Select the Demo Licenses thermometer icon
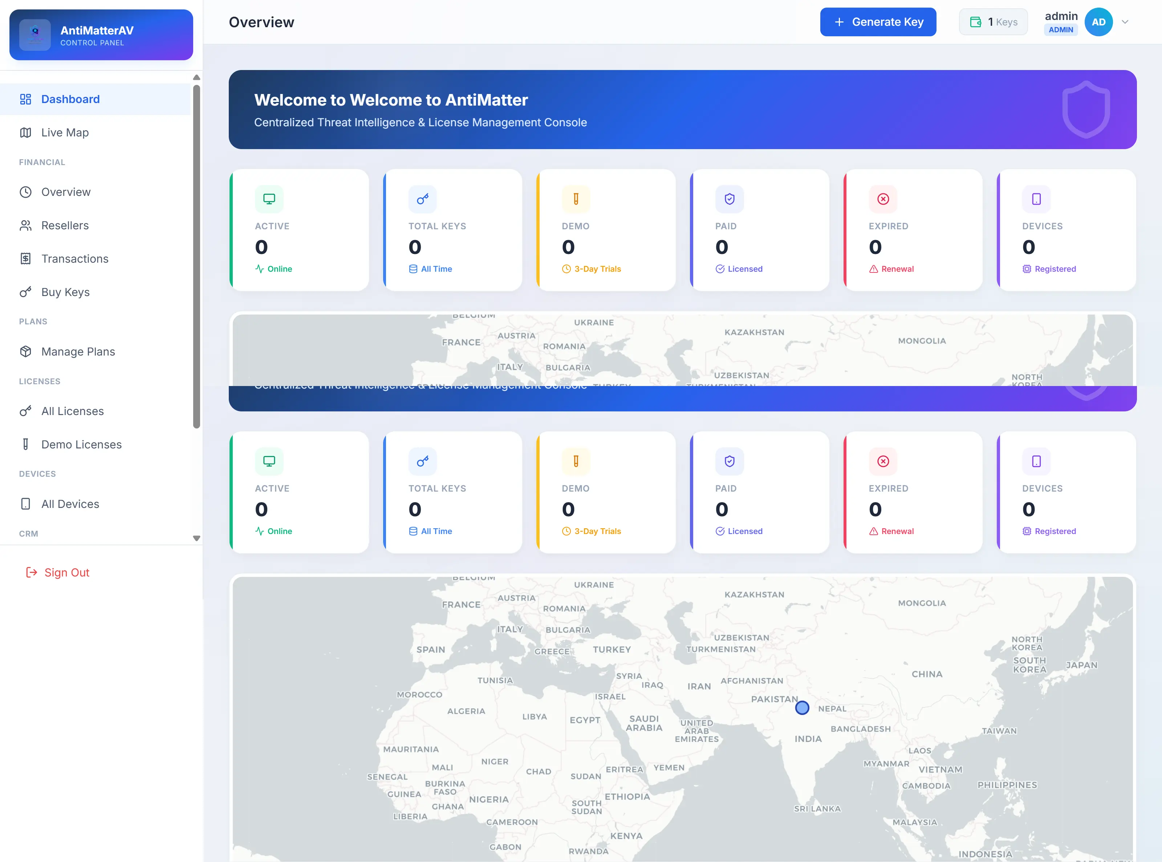Image resolution: width=1162 pixels, height=862 pixels. (26, 444)
